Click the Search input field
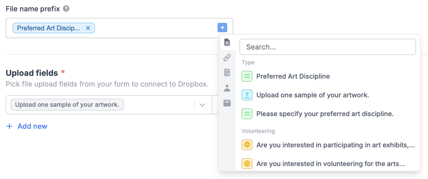Image resolution: width=428 pixels, height=179 pixels. click(327, 47)
